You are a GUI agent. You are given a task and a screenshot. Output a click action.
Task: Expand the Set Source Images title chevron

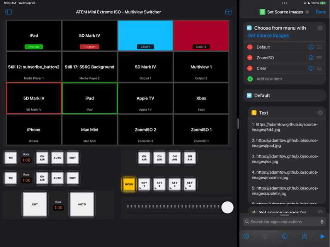tap(307, 12)
